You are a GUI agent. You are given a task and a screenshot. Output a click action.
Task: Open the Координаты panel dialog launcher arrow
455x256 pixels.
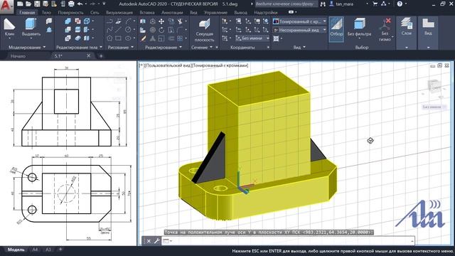(x=268, y=48)
